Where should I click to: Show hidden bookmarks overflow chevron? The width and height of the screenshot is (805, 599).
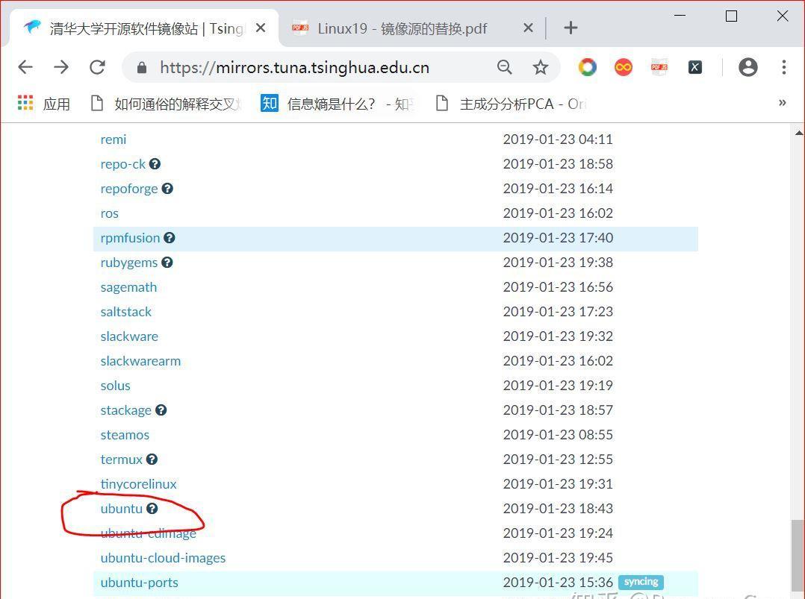783,103
